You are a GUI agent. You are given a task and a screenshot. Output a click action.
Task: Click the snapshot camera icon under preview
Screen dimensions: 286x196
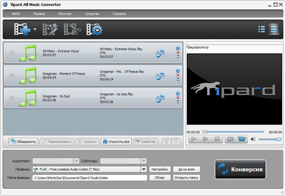(230, 139)
